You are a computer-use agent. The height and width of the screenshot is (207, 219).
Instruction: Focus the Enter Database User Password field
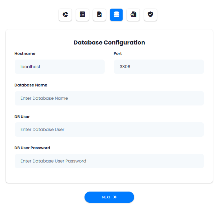(x=109, y=161)
